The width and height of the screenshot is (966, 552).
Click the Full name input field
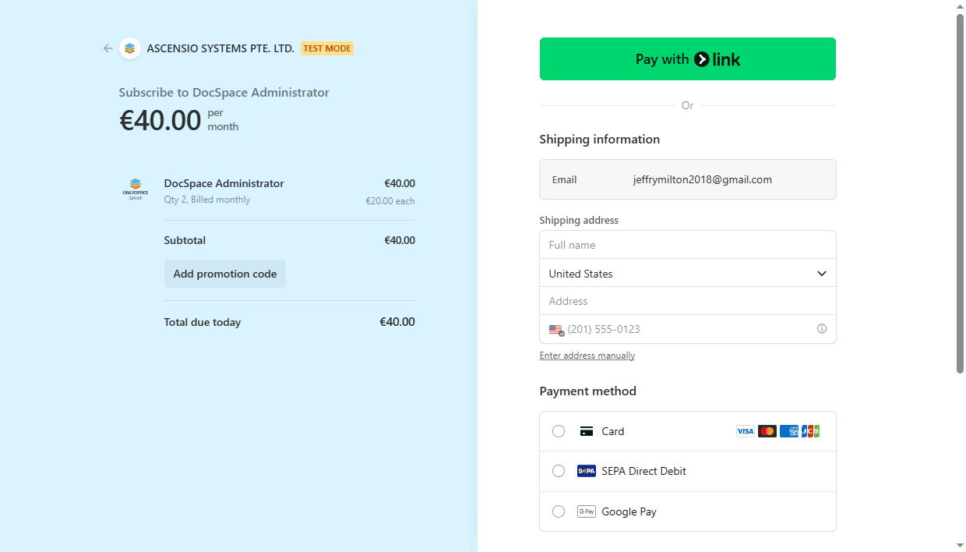tap(688, 244)
